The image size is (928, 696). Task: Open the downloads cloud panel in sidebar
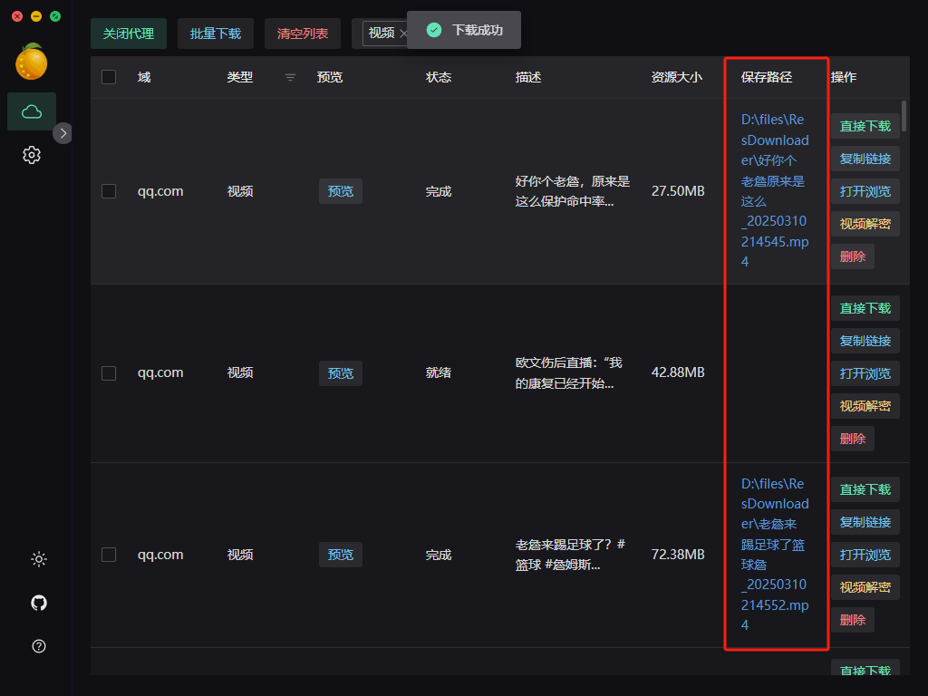point(32,111)
